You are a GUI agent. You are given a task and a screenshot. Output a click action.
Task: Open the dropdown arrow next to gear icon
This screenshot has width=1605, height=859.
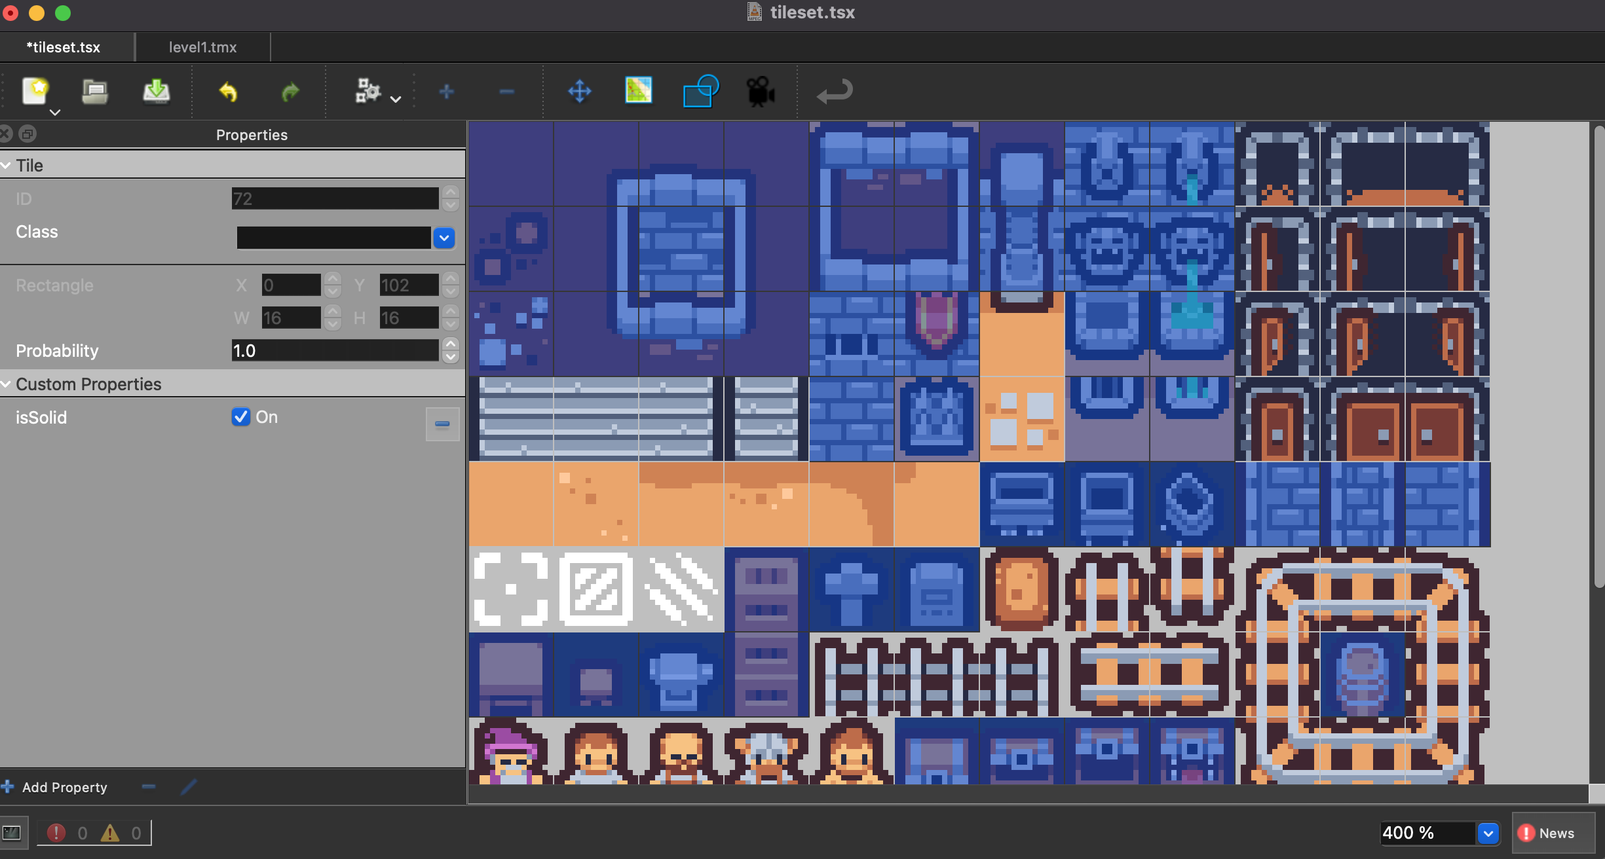pos(396,100)
